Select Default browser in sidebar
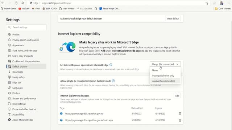The width and height of the screenshot is (232, 130). pyautogui.click(x=26, y=66)
